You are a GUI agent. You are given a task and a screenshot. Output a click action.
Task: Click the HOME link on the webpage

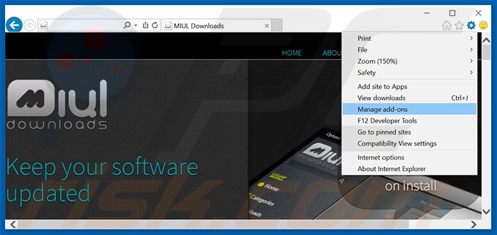(x=292, y=53)
